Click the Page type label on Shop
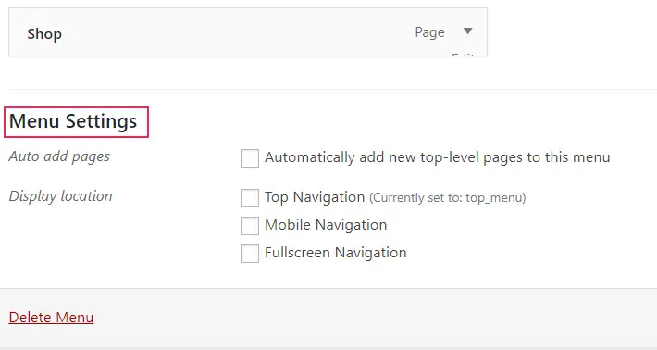 pos(429,32)
